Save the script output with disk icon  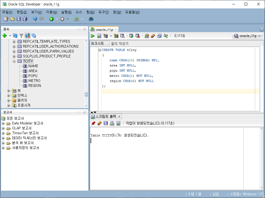[106, 123]
